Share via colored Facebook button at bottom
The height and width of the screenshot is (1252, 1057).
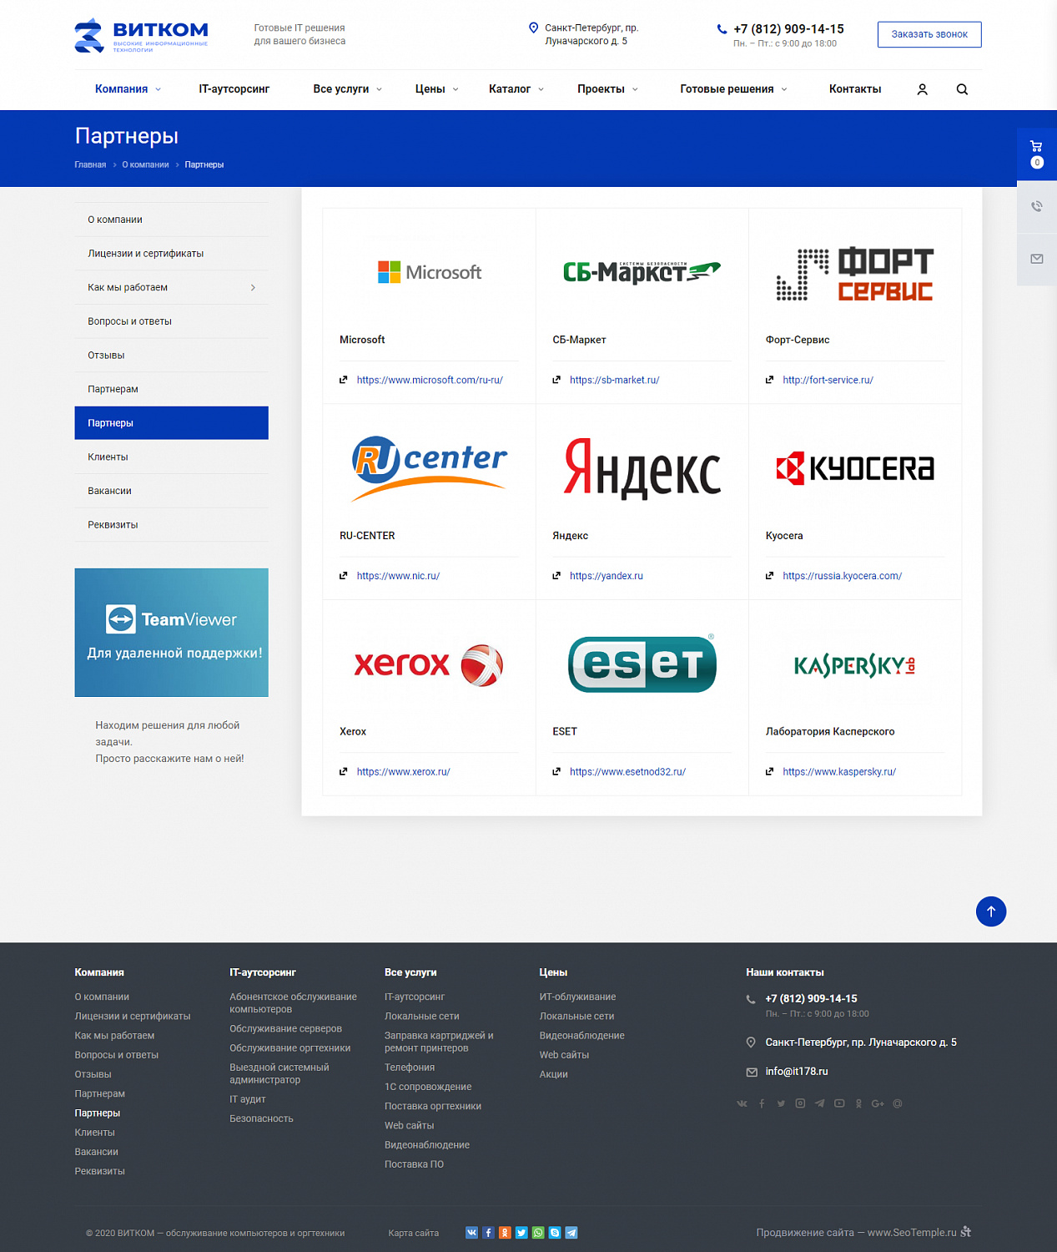[488, 1233]
